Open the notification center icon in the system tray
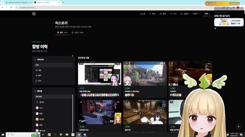245x137 pixels. coord(241,134)
